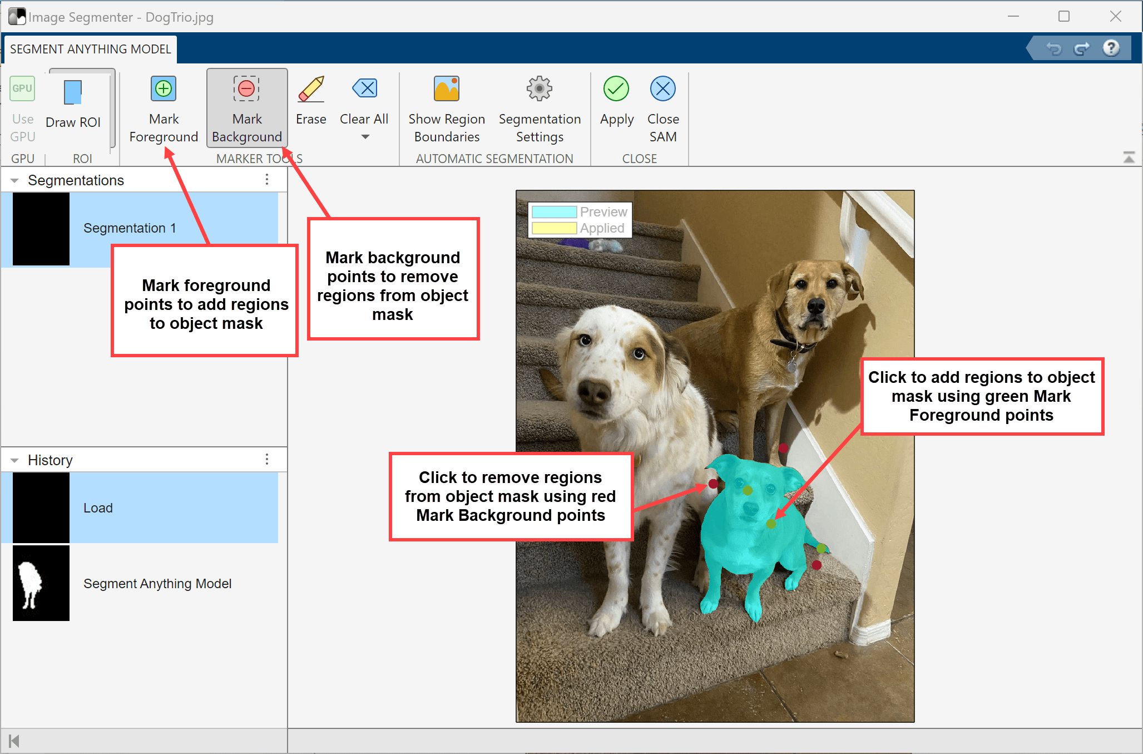The image size is (1143, 754).
Task: Toggle the Mark Background tool
Action: tap(246, 89)
